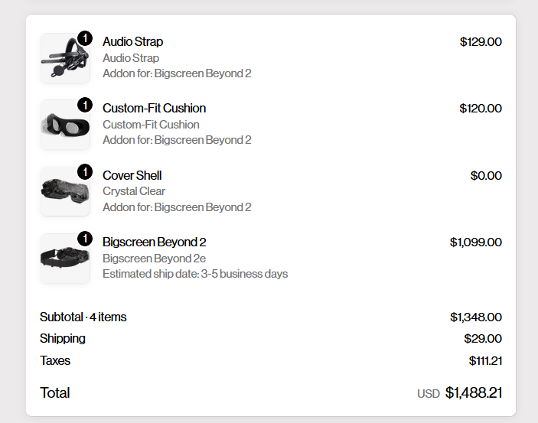This screenshot has width=538, height=423.
Task: Click the quantity badge on Custom-Fit Cushion
Action: click(x=85, y=105)
